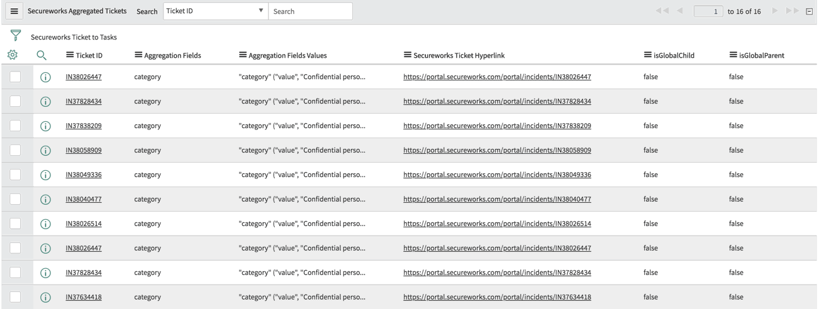Open Aggregation Fields Values column menu icon
Viewport: 819px width, 309px height.
(x=243, y=55)
